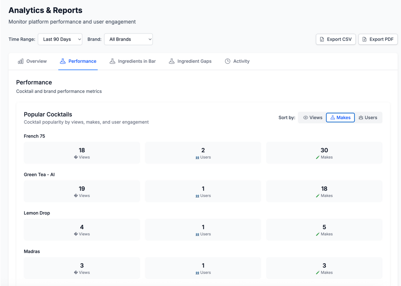Open the Time Range dropdown
This screenshot has width=401, height=286.
tap(60, 39)
